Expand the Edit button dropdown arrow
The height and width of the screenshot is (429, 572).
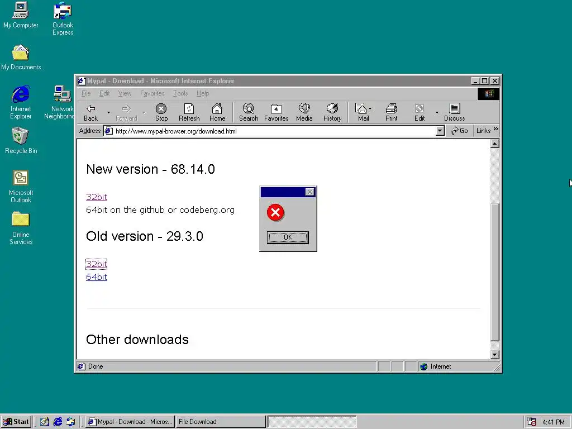[x=437, y=112]
